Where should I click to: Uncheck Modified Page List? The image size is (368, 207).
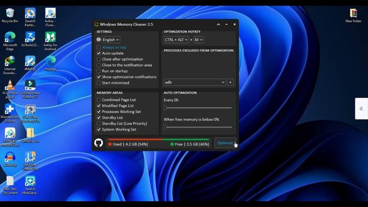click(x=99, y=106)
